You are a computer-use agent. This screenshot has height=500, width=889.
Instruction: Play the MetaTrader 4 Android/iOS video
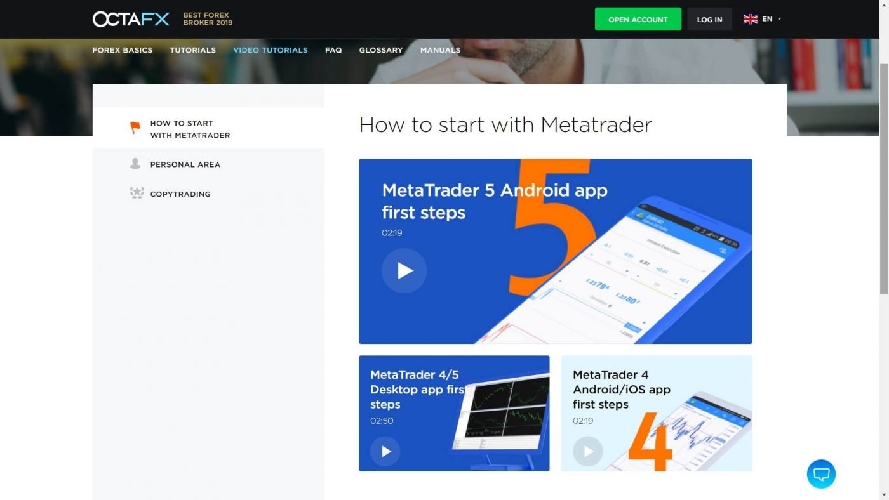pyautogui.click(x=588, y=452)
